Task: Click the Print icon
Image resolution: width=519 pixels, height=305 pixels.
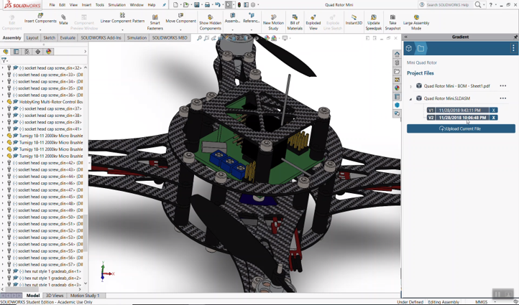Action: pos(207,5)
